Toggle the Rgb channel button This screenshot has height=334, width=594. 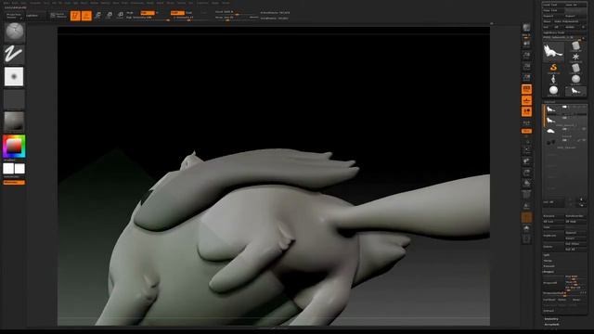point(148,13)
